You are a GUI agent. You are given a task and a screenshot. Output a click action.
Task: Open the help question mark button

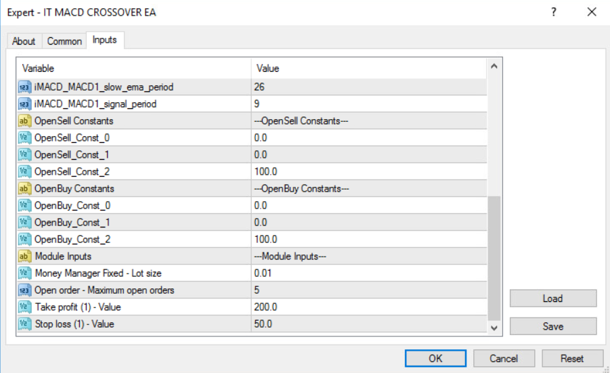click(x=554, y=12)
